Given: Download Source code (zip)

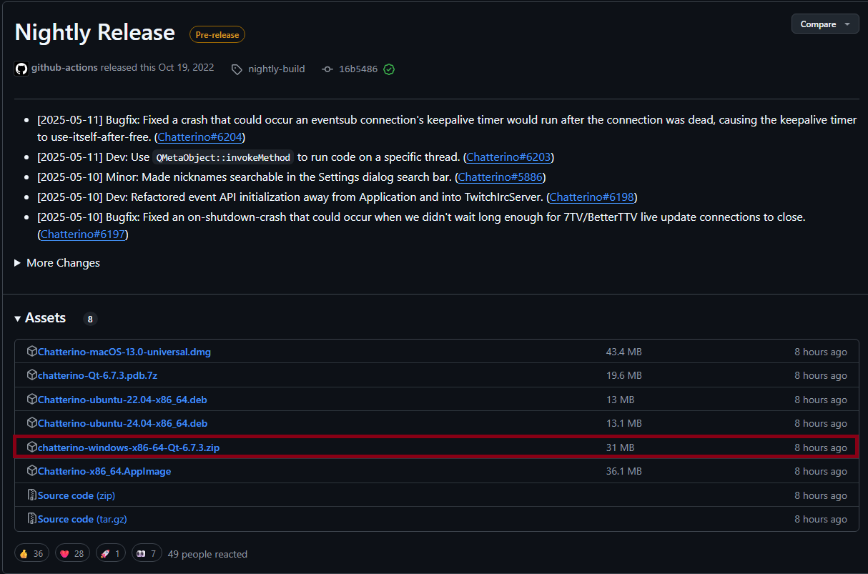Looking at the screenshot, I should click(77, 495).
